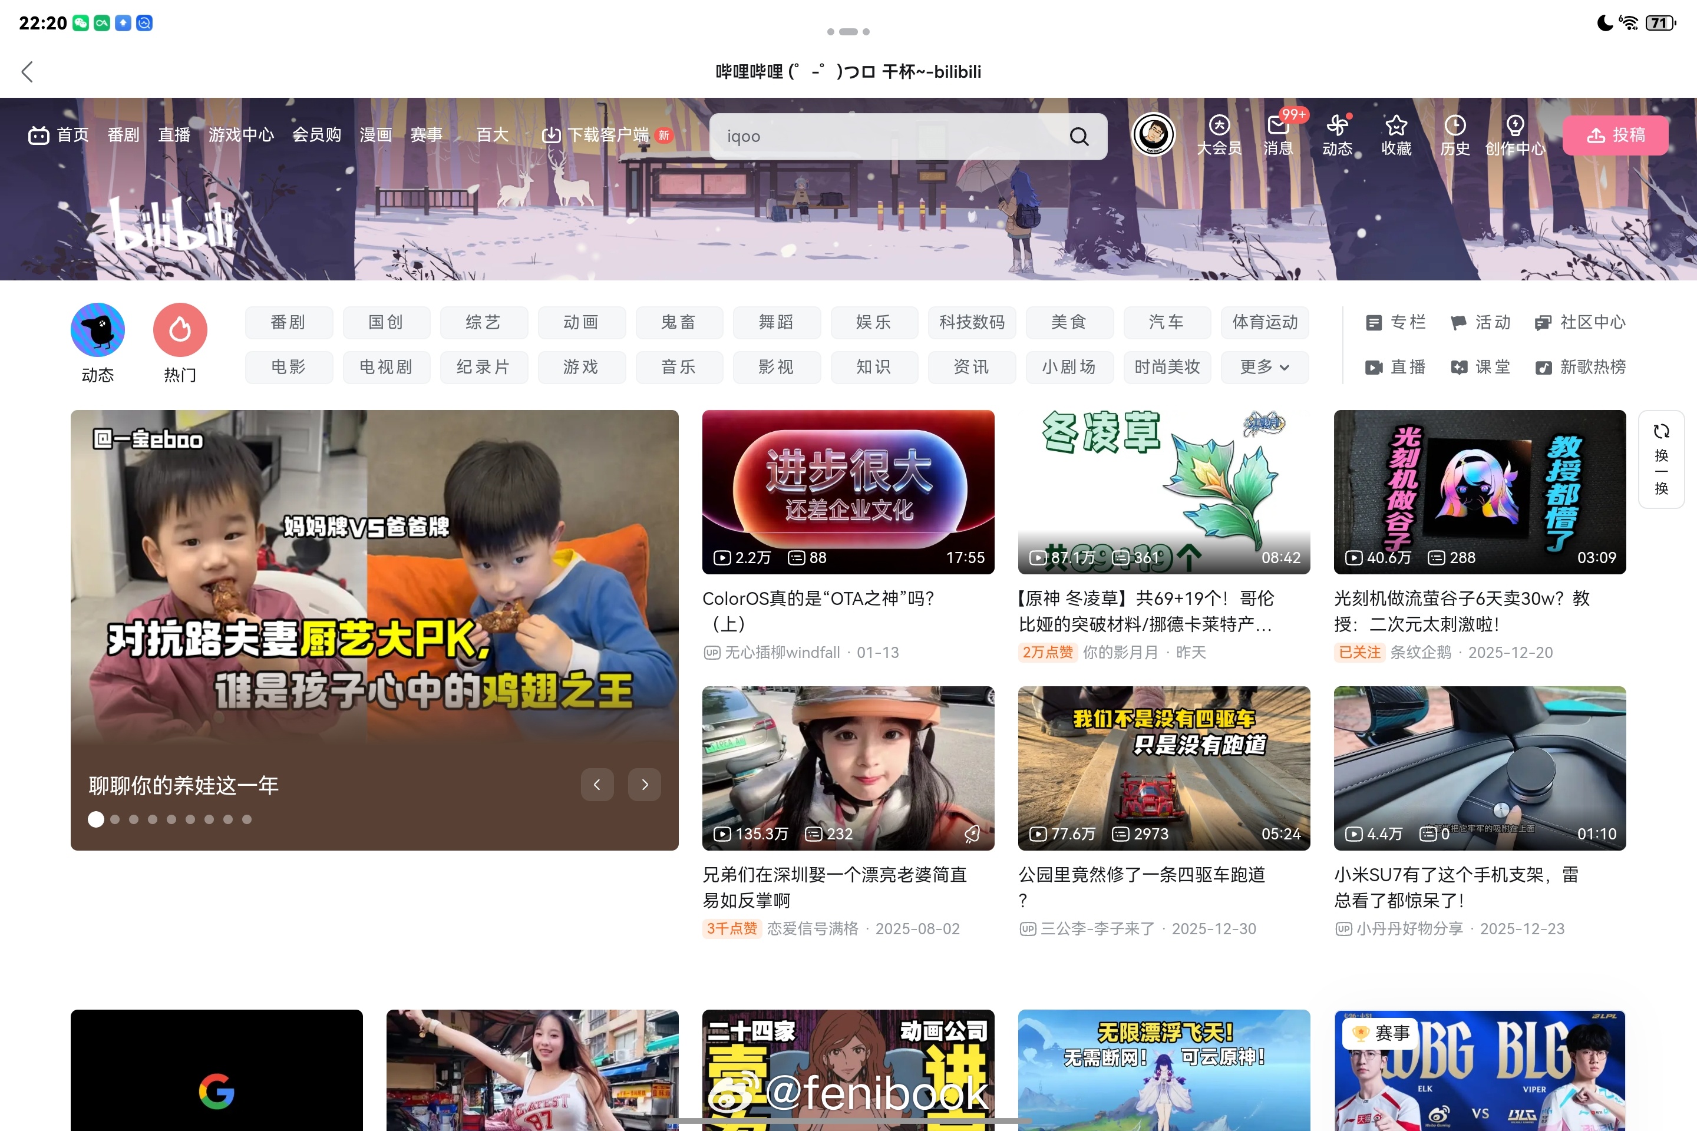Viewport: 1697px width, 1131px height.
Task: Expand the 更多 categories dropdown
Action: click(1264, 367)
